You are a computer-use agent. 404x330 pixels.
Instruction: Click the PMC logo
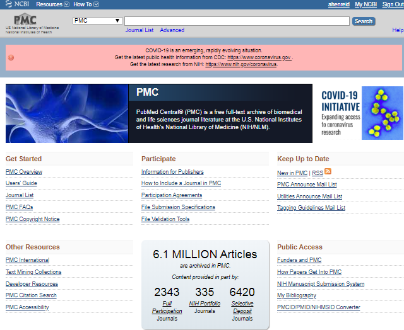coord(25,20)
